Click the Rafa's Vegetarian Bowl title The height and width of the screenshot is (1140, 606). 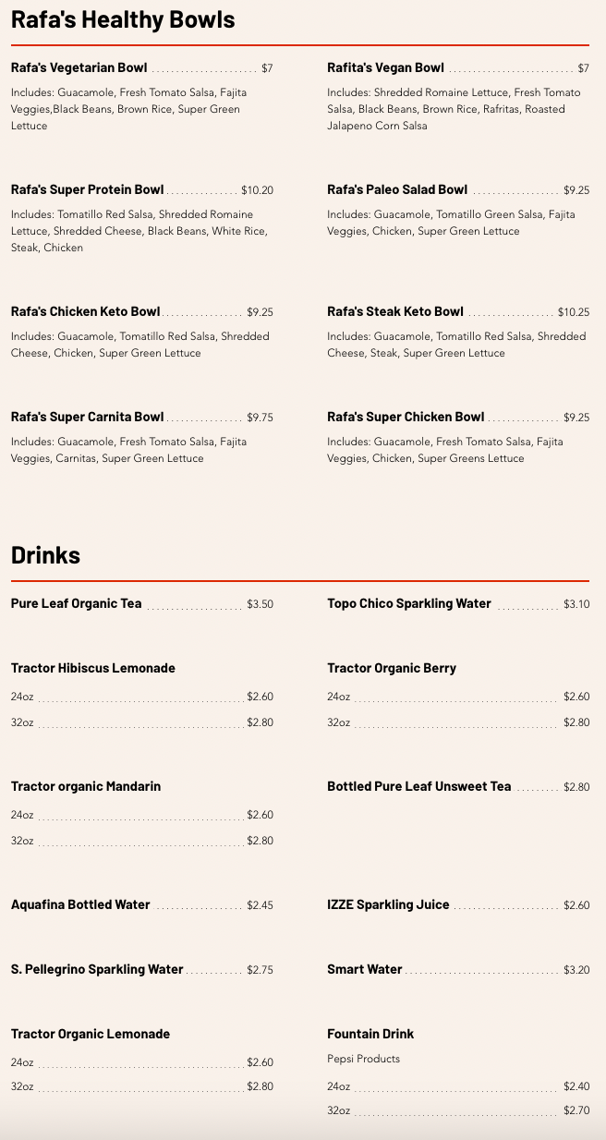click(79, 67)
